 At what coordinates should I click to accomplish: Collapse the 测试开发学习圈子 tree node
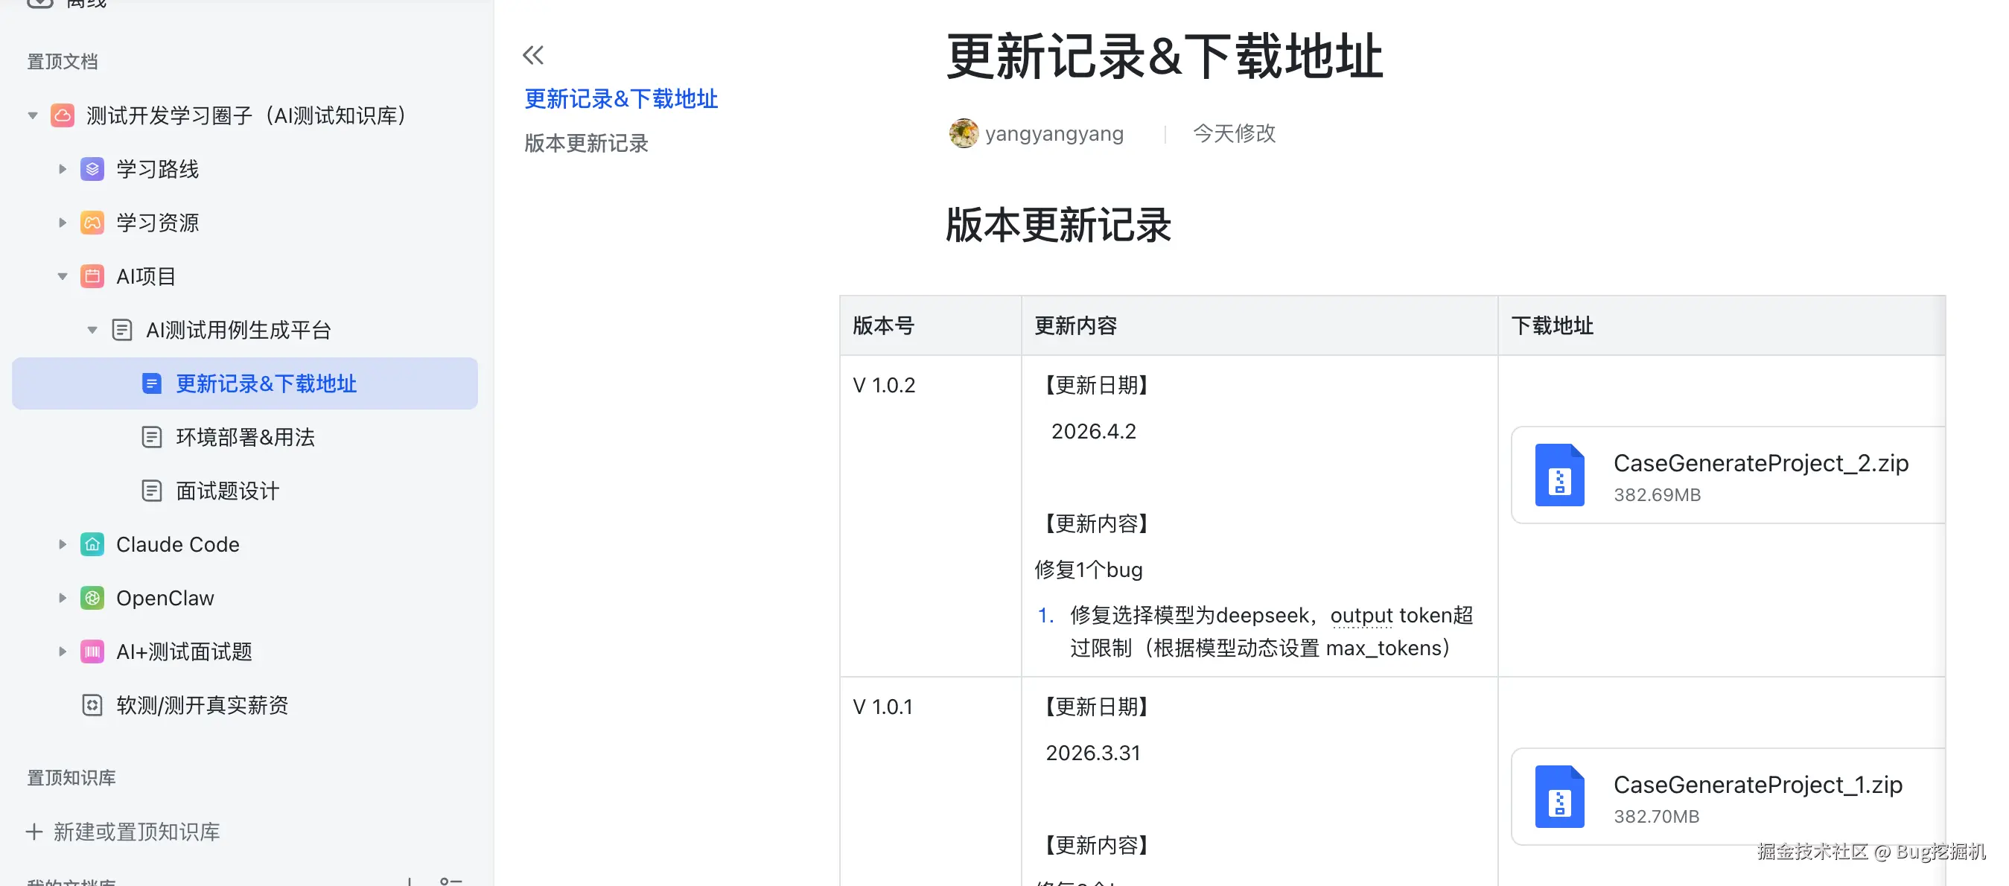(33, 115)
